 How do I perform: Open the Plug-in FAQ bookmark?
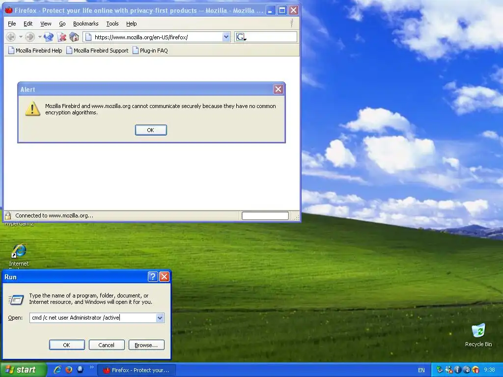pos(150,51)
